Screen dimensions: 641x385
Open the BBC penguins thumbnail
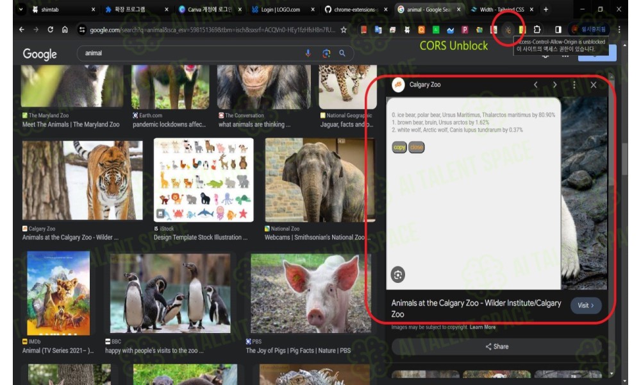tap(170, 293)
